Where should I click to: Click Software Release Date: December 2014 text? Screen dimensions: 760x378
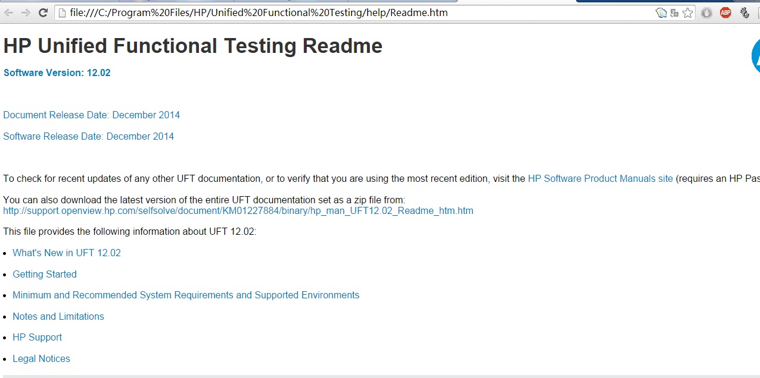pyautogui.click(x=89, y=136)
